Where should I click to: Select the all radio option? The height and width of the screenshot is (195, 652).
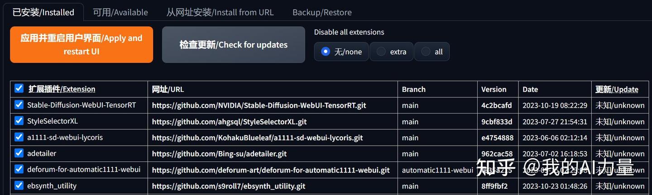tap(426, 52)
